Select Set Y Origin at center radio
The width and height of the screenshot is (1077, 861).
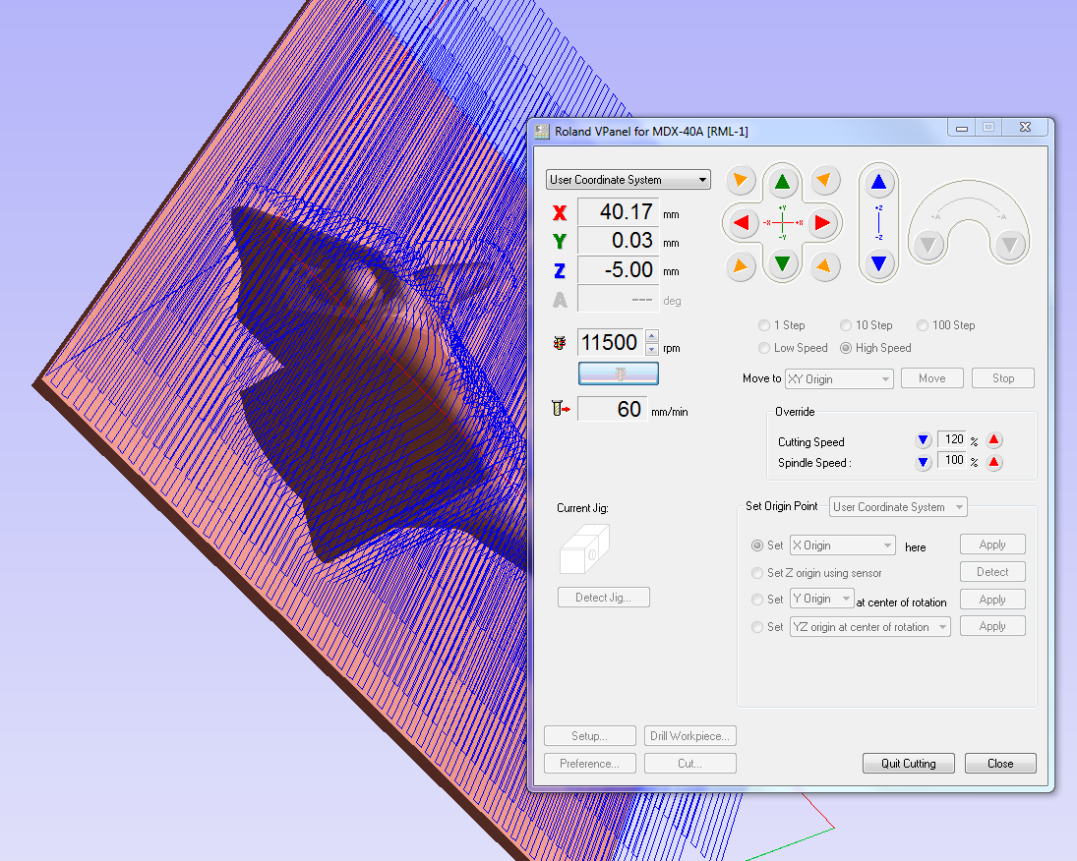[757, 600]
